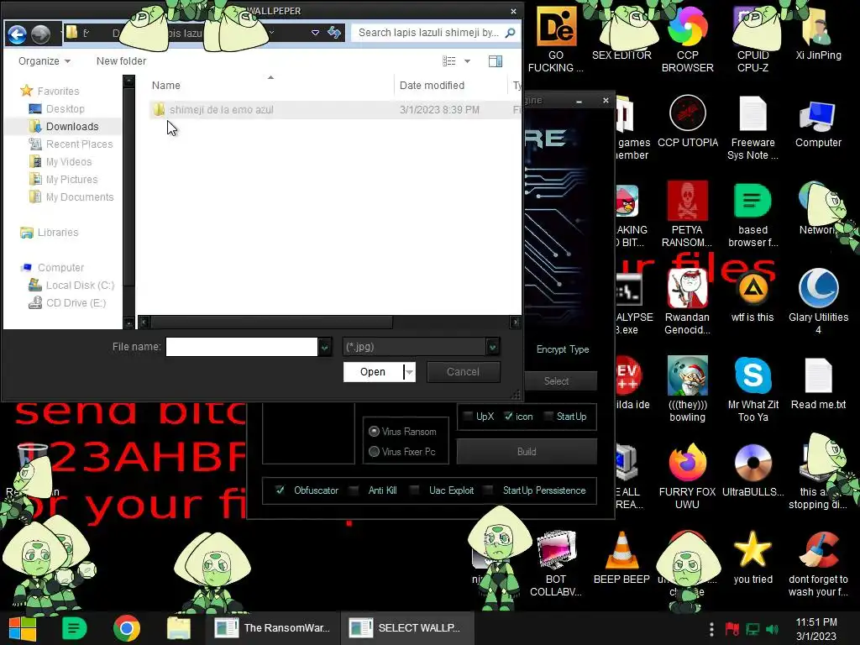Enable the Uac Exploit checkbox
860x645 pixels.
click(x=415, y=490)
